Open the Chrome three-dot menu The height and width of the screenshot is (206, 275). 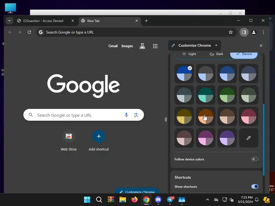(x=263, y=32)
